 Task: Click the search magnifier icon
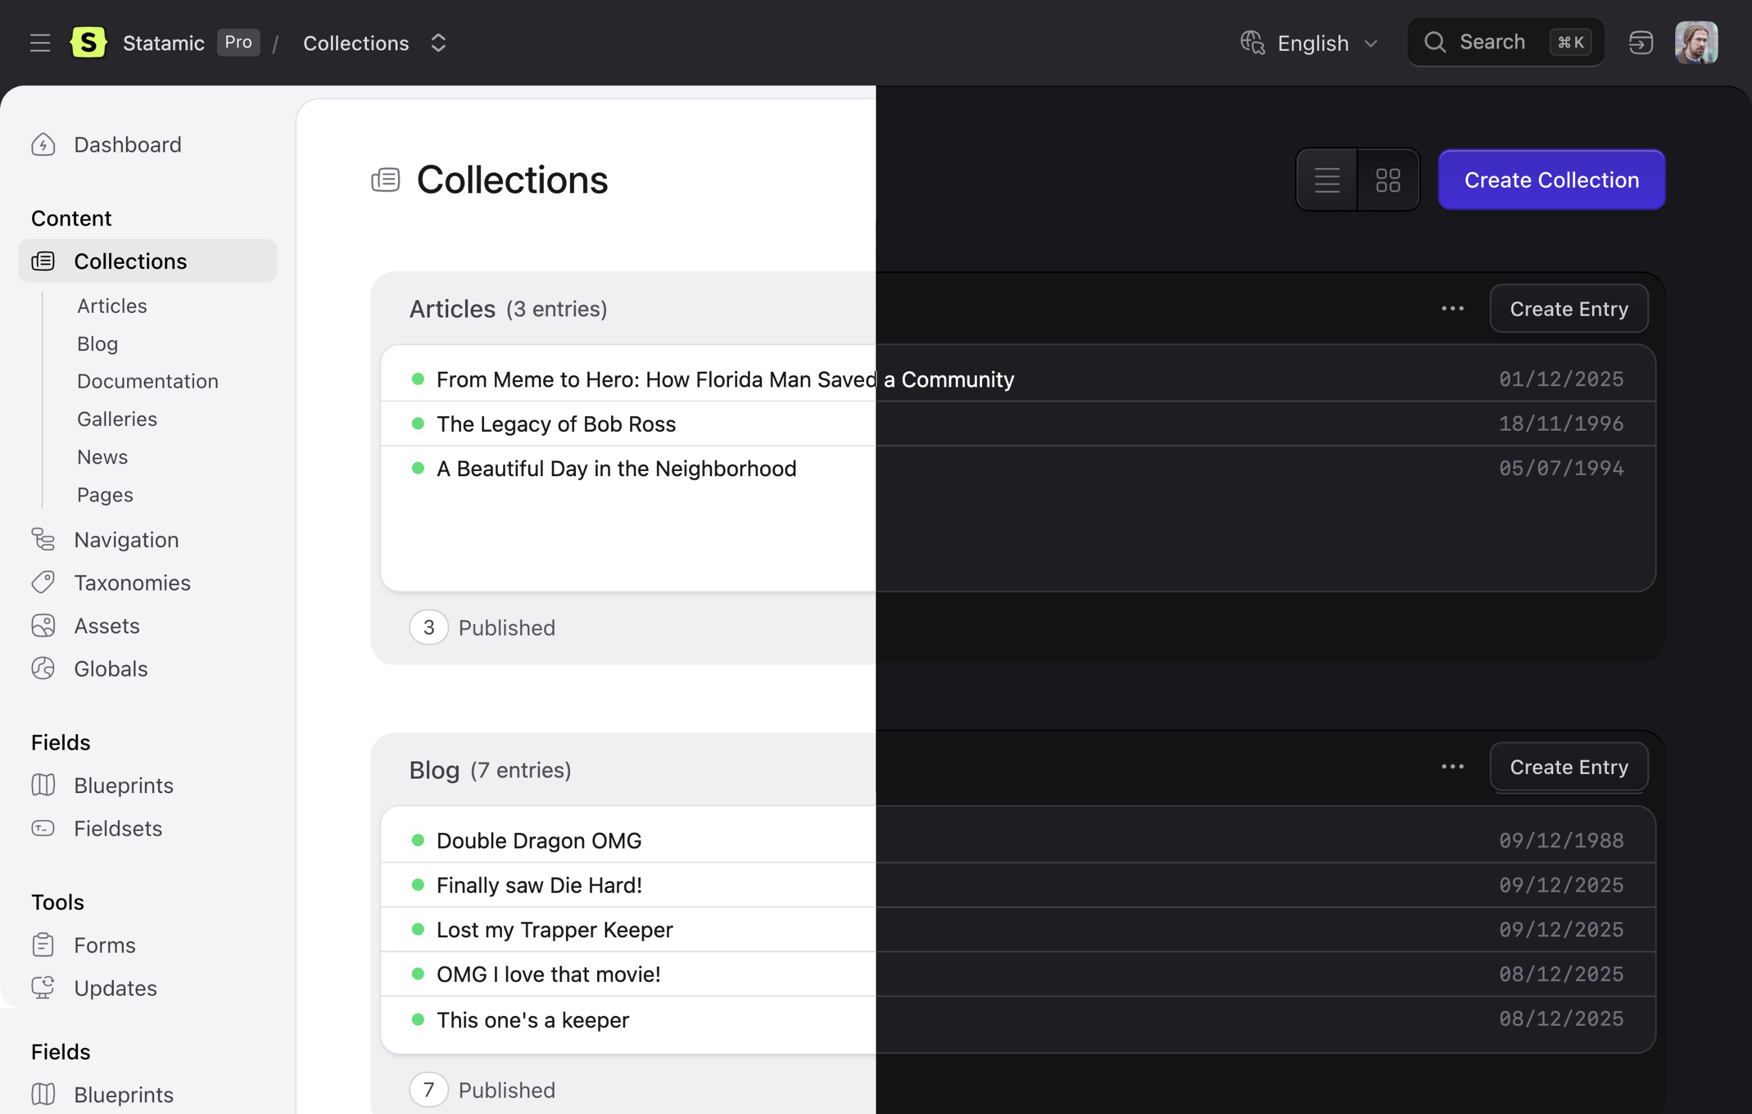pos(1435,42)
